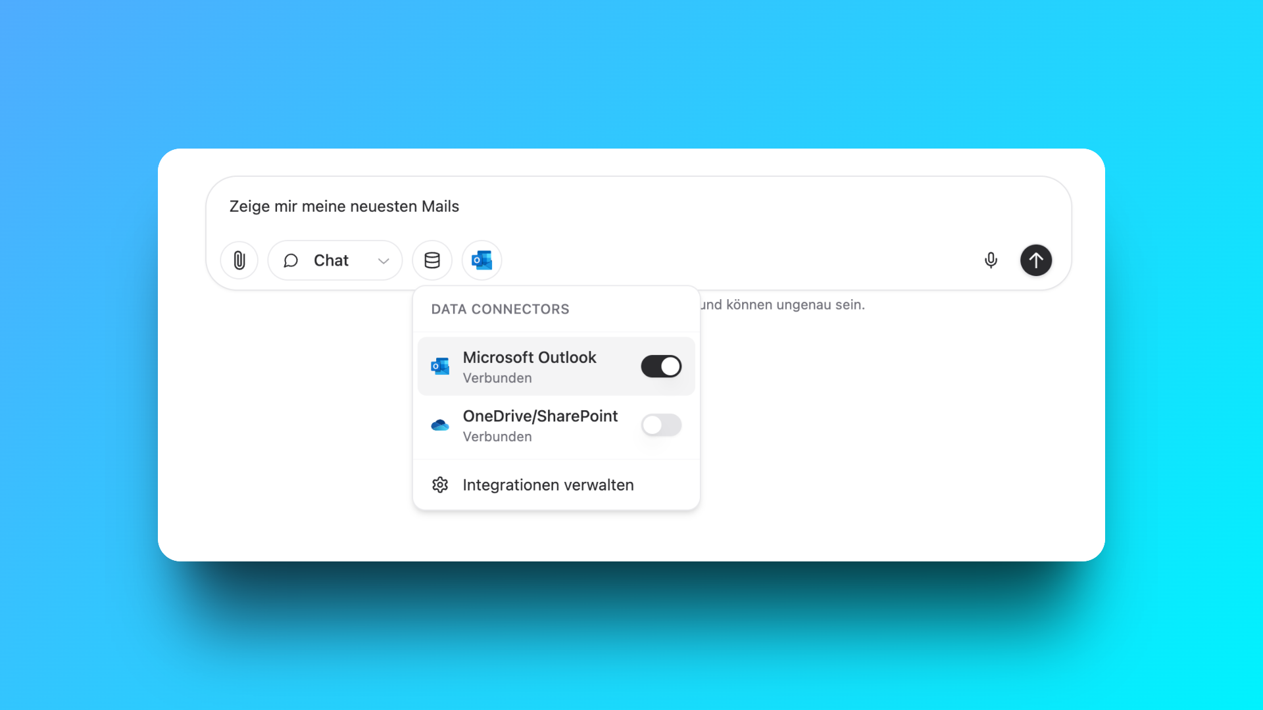Select the OneDrive/SharePoint menu entry

(556, 425)
